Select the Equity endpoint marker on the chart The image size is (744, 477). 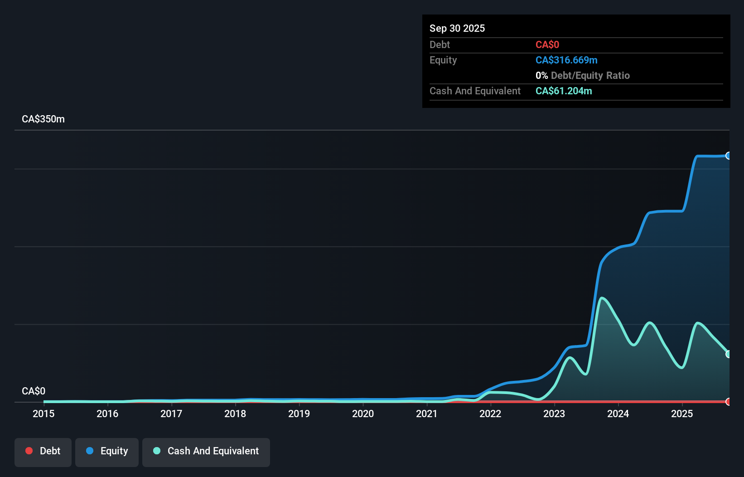pos(728,156)
